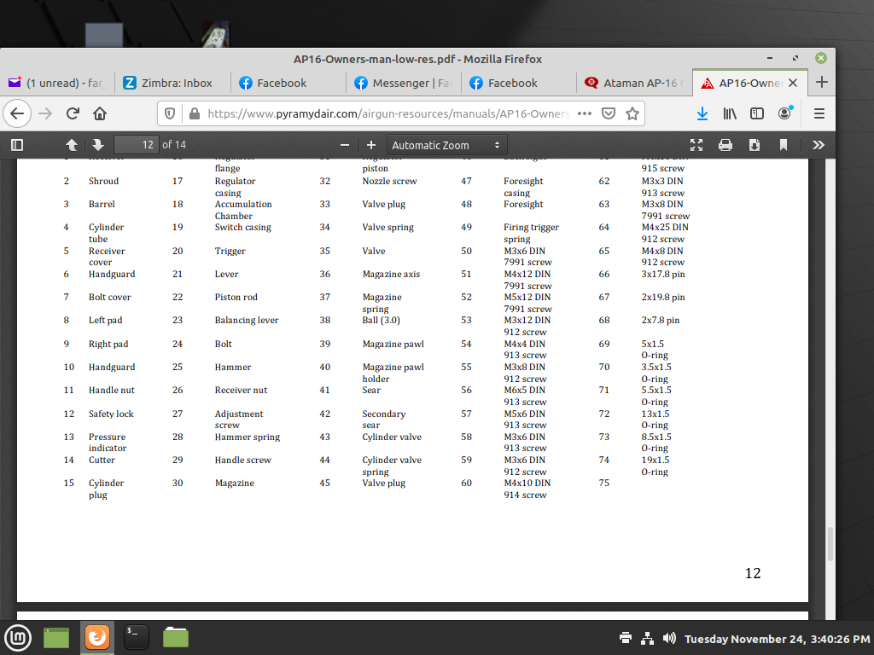Show Firefox sidebars

point(757,113)
